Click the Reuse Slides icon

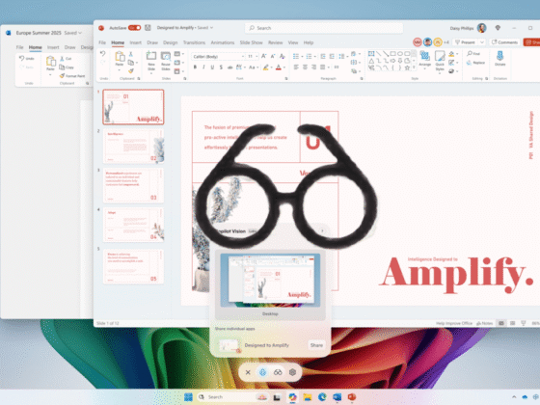point(166,56)
